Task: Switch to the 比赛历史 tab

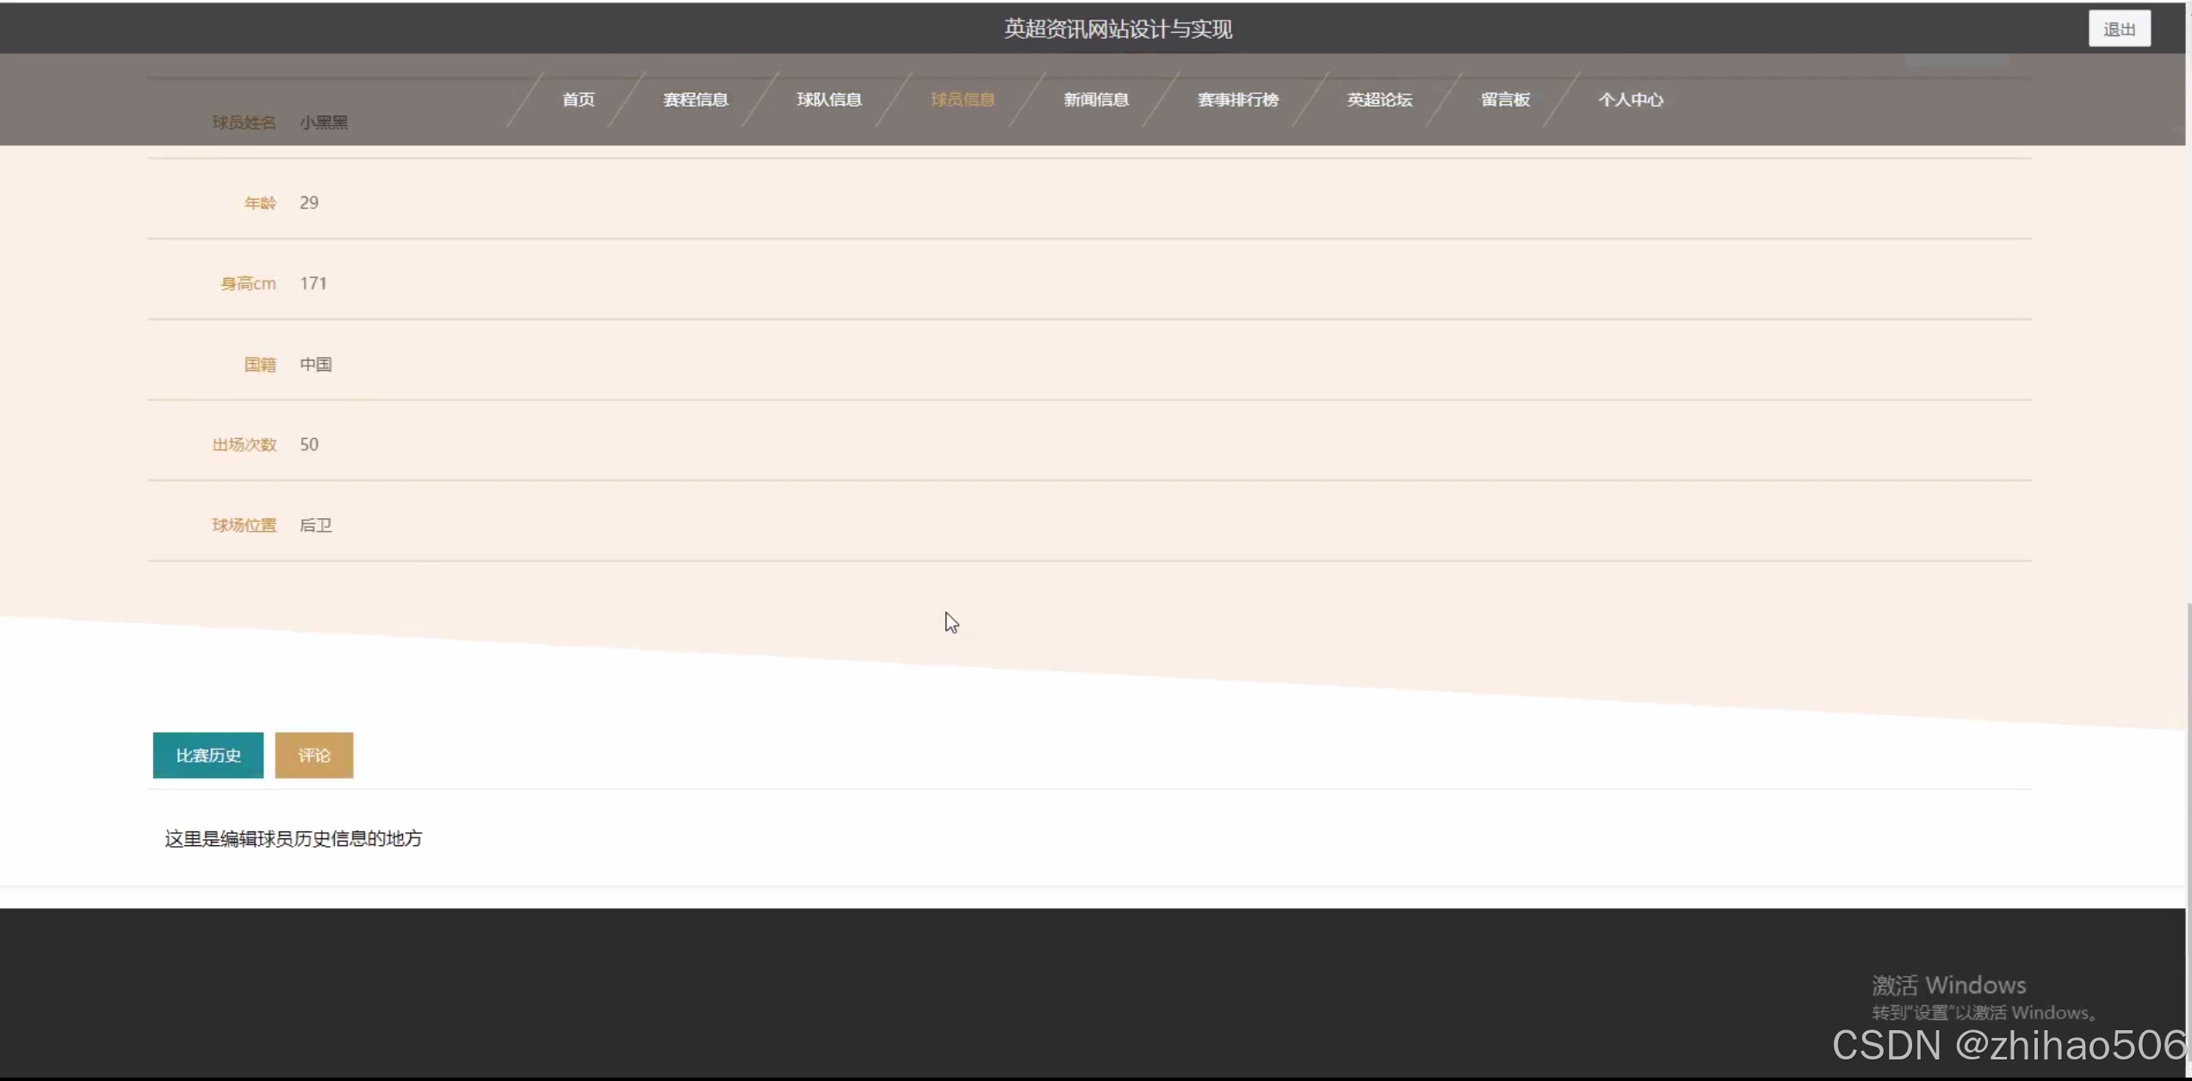Action: (x=207, y=755)
